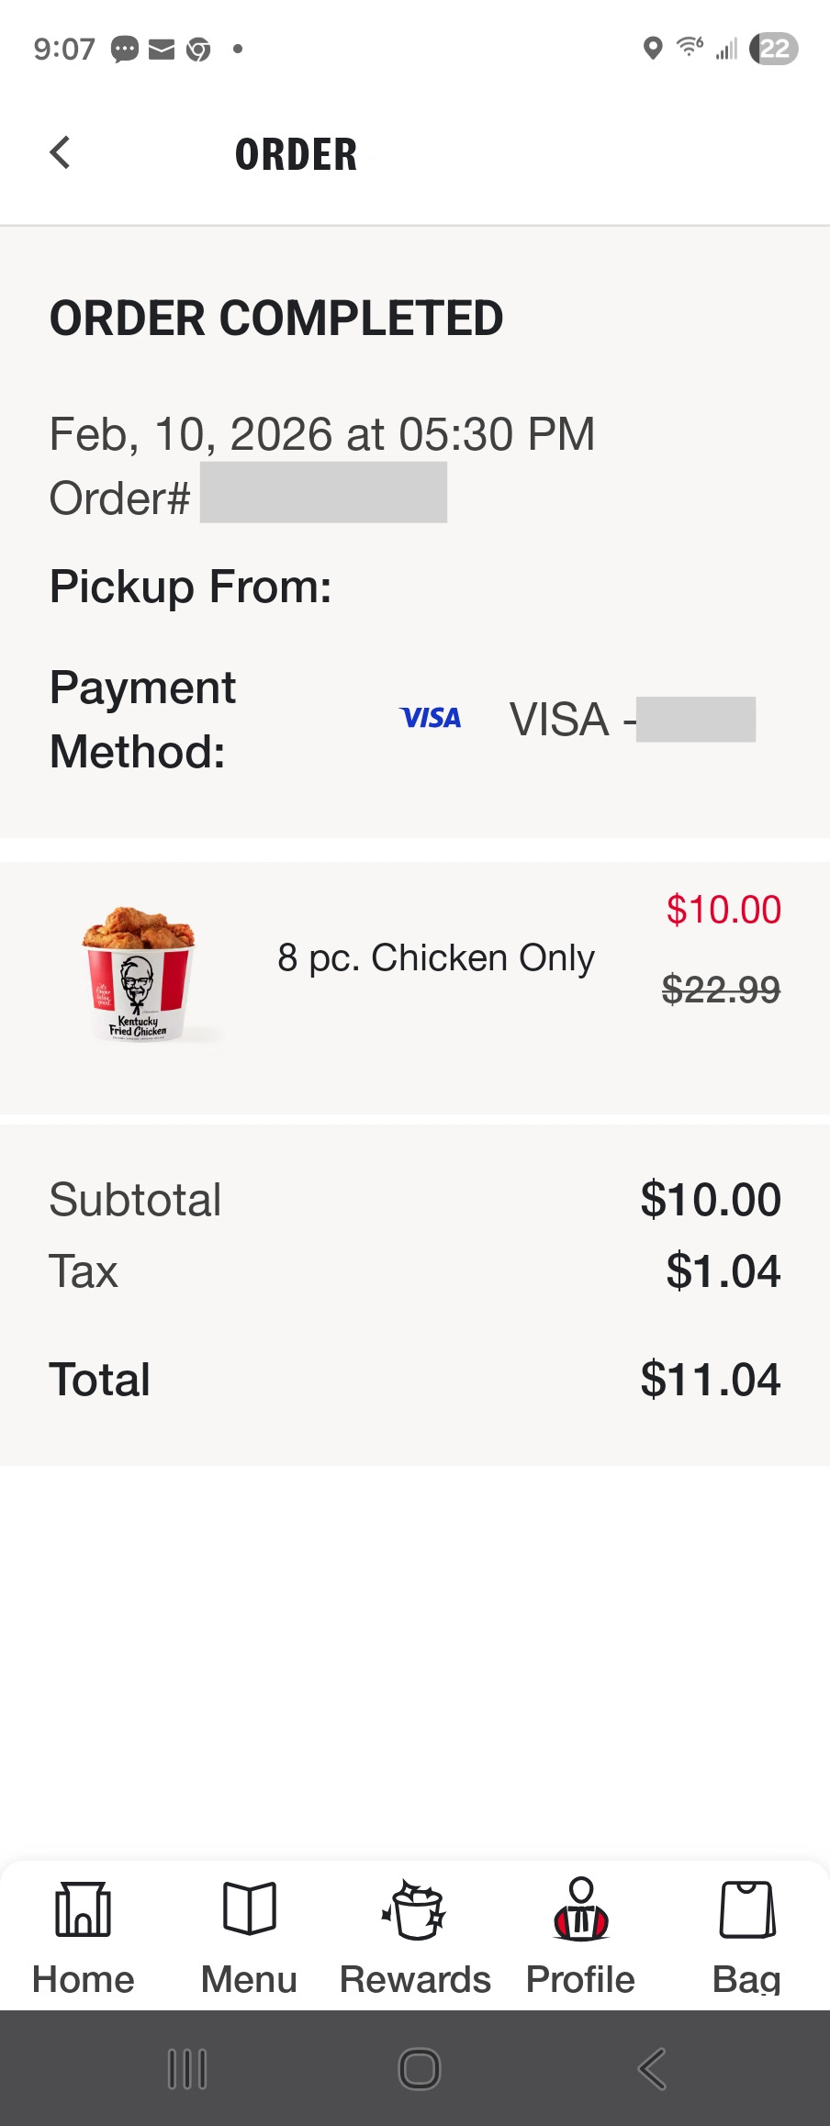Open the Profile colonel icon
This screenshot has height=2126, width=830.
coord(580,1909)
